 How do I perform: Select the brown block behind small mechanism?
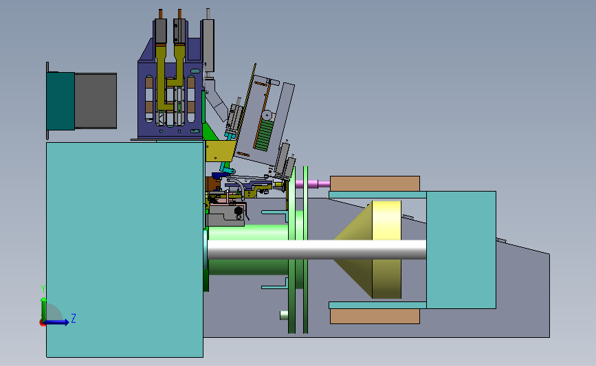[x=212, y=184]
